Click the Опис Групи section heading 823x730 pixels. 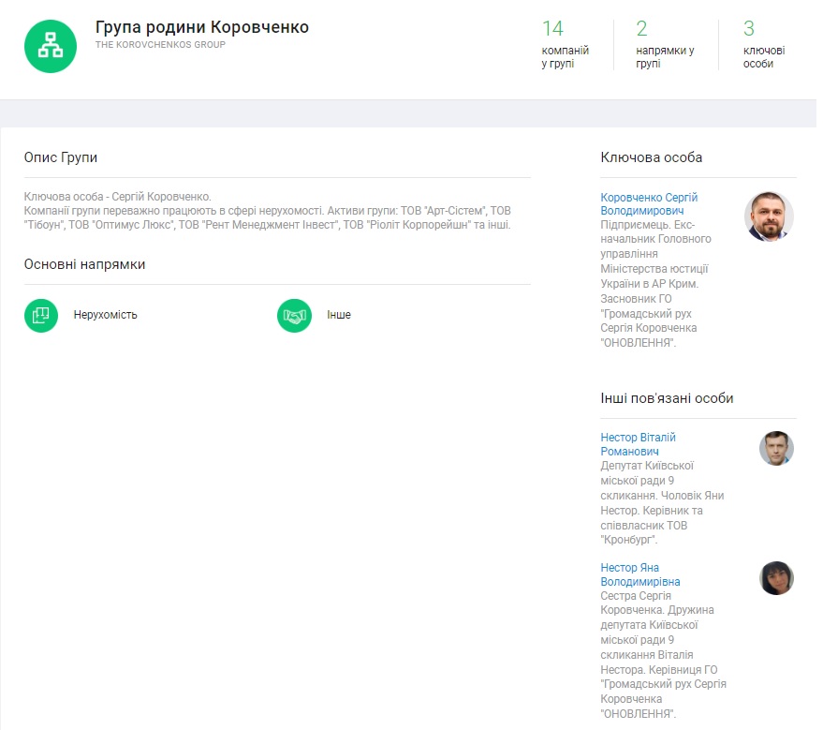click(x=61, y=157)
